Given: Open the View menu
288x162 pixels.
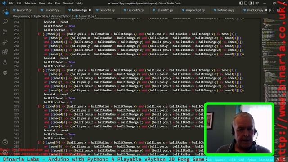Looking at the screenshot, I should (x=42, y=3).
